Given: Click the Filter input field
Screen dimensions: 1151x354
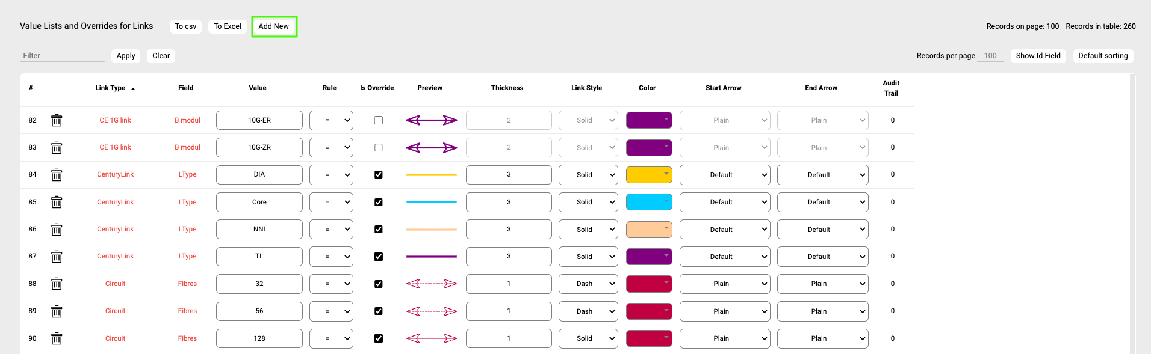Looking at the screenshot, I should pyautogui.click(x=62, y=56).
